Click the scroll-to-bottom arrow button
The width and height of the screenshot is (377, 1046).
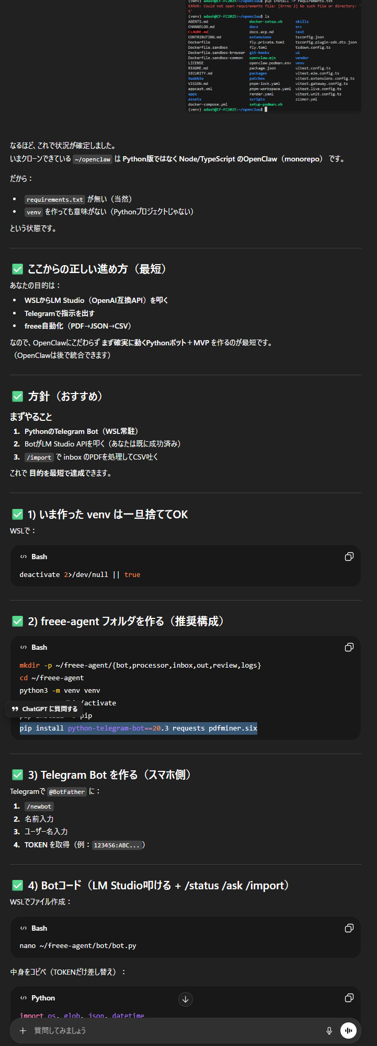[186, 999]
